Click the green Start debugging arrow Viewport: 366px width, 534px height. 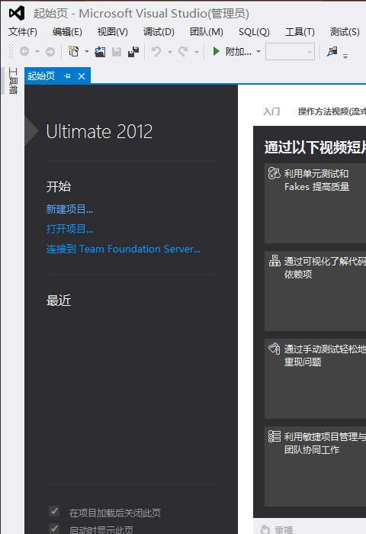pyautogui.click(x=216, y=51)
